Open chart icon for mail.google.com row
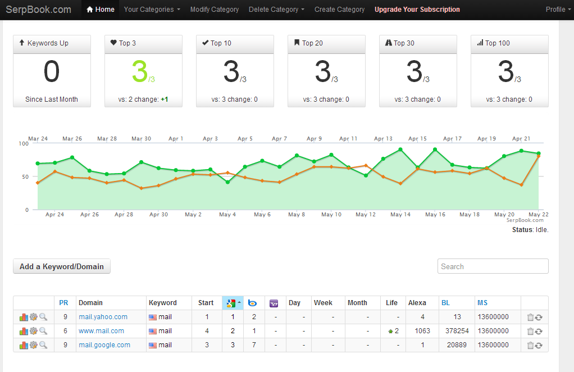 click(24, 345)
